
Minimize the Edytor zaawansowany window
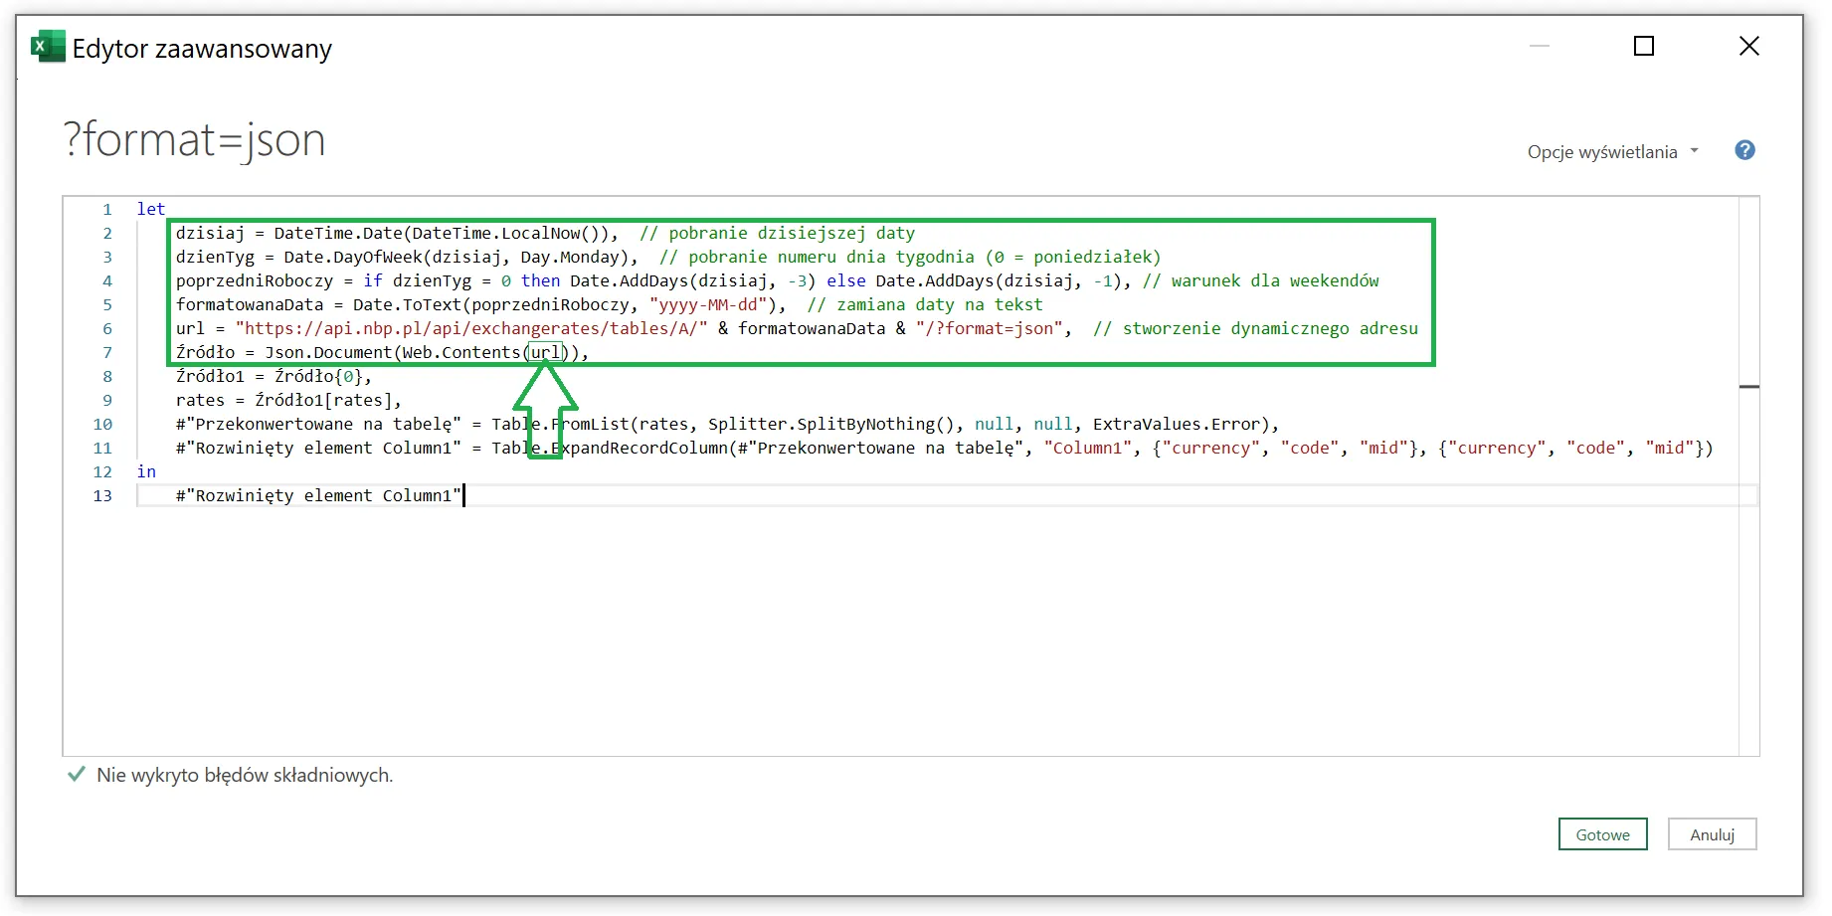click(1539, 46)
